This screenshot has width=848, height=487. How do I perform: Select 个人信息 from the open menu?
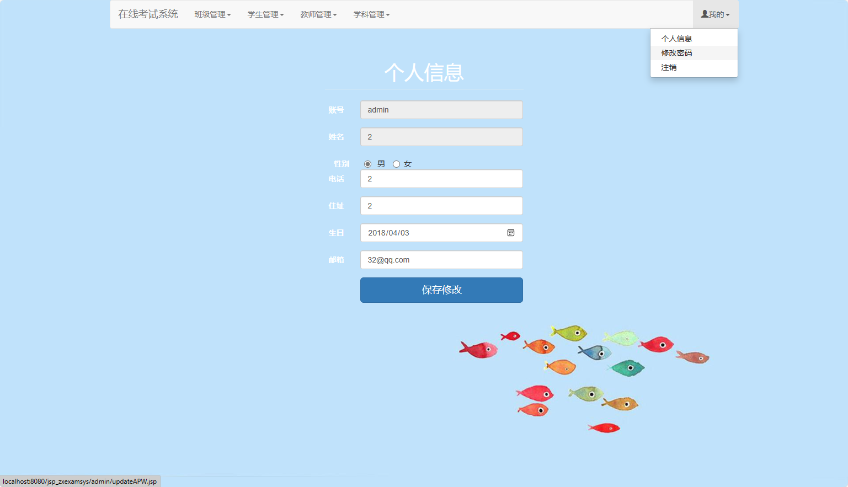tap(676, 38)
